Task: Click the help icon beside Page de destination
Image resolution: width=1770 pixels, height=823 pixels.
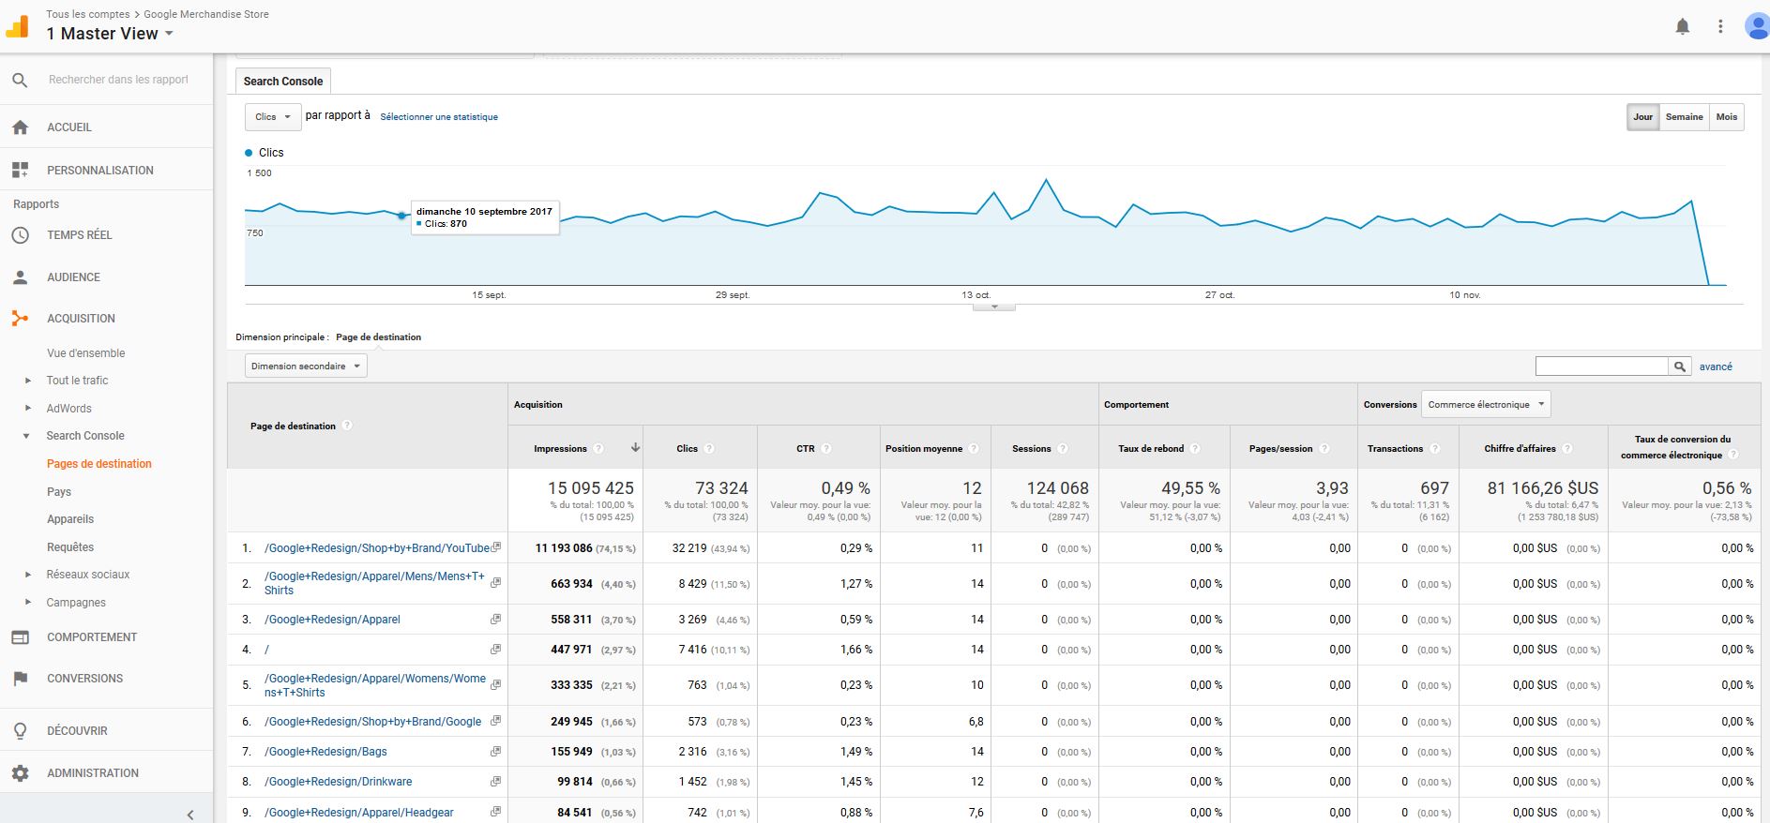Action: coord(347,426)
